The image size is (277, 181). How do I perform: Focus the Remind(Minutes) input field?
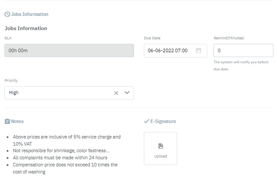(x=243, y=50)
